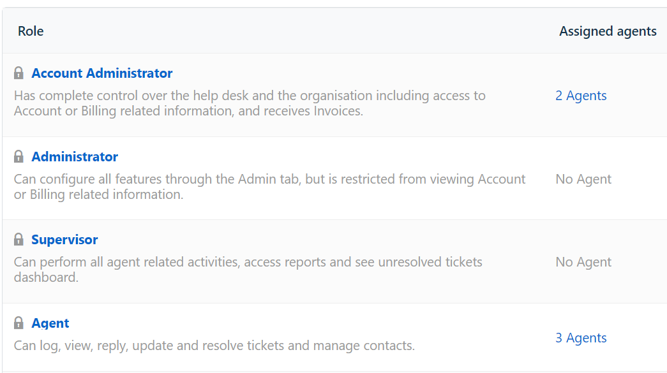This screenshot has width=667, height=373.
Task: Click the lock icon beside Agent role
Action: [19, 323]
